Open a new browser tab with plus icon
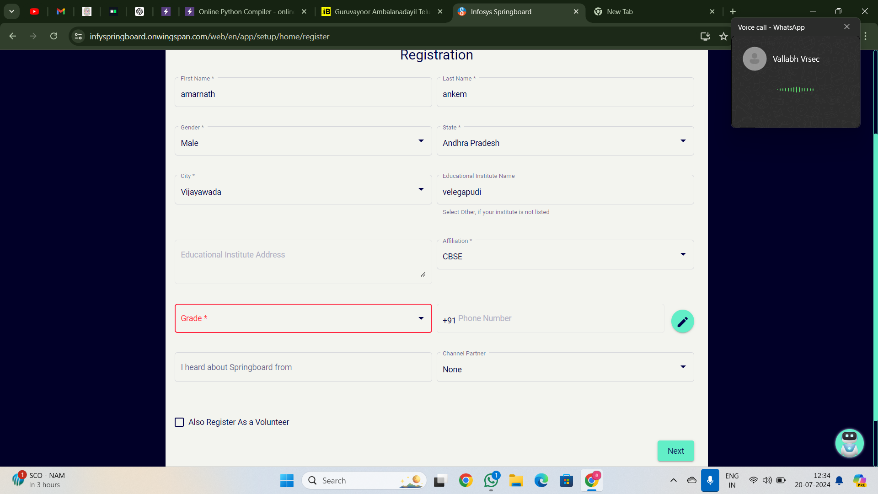This screenshot has height=494, width=878. click(733, 11)
